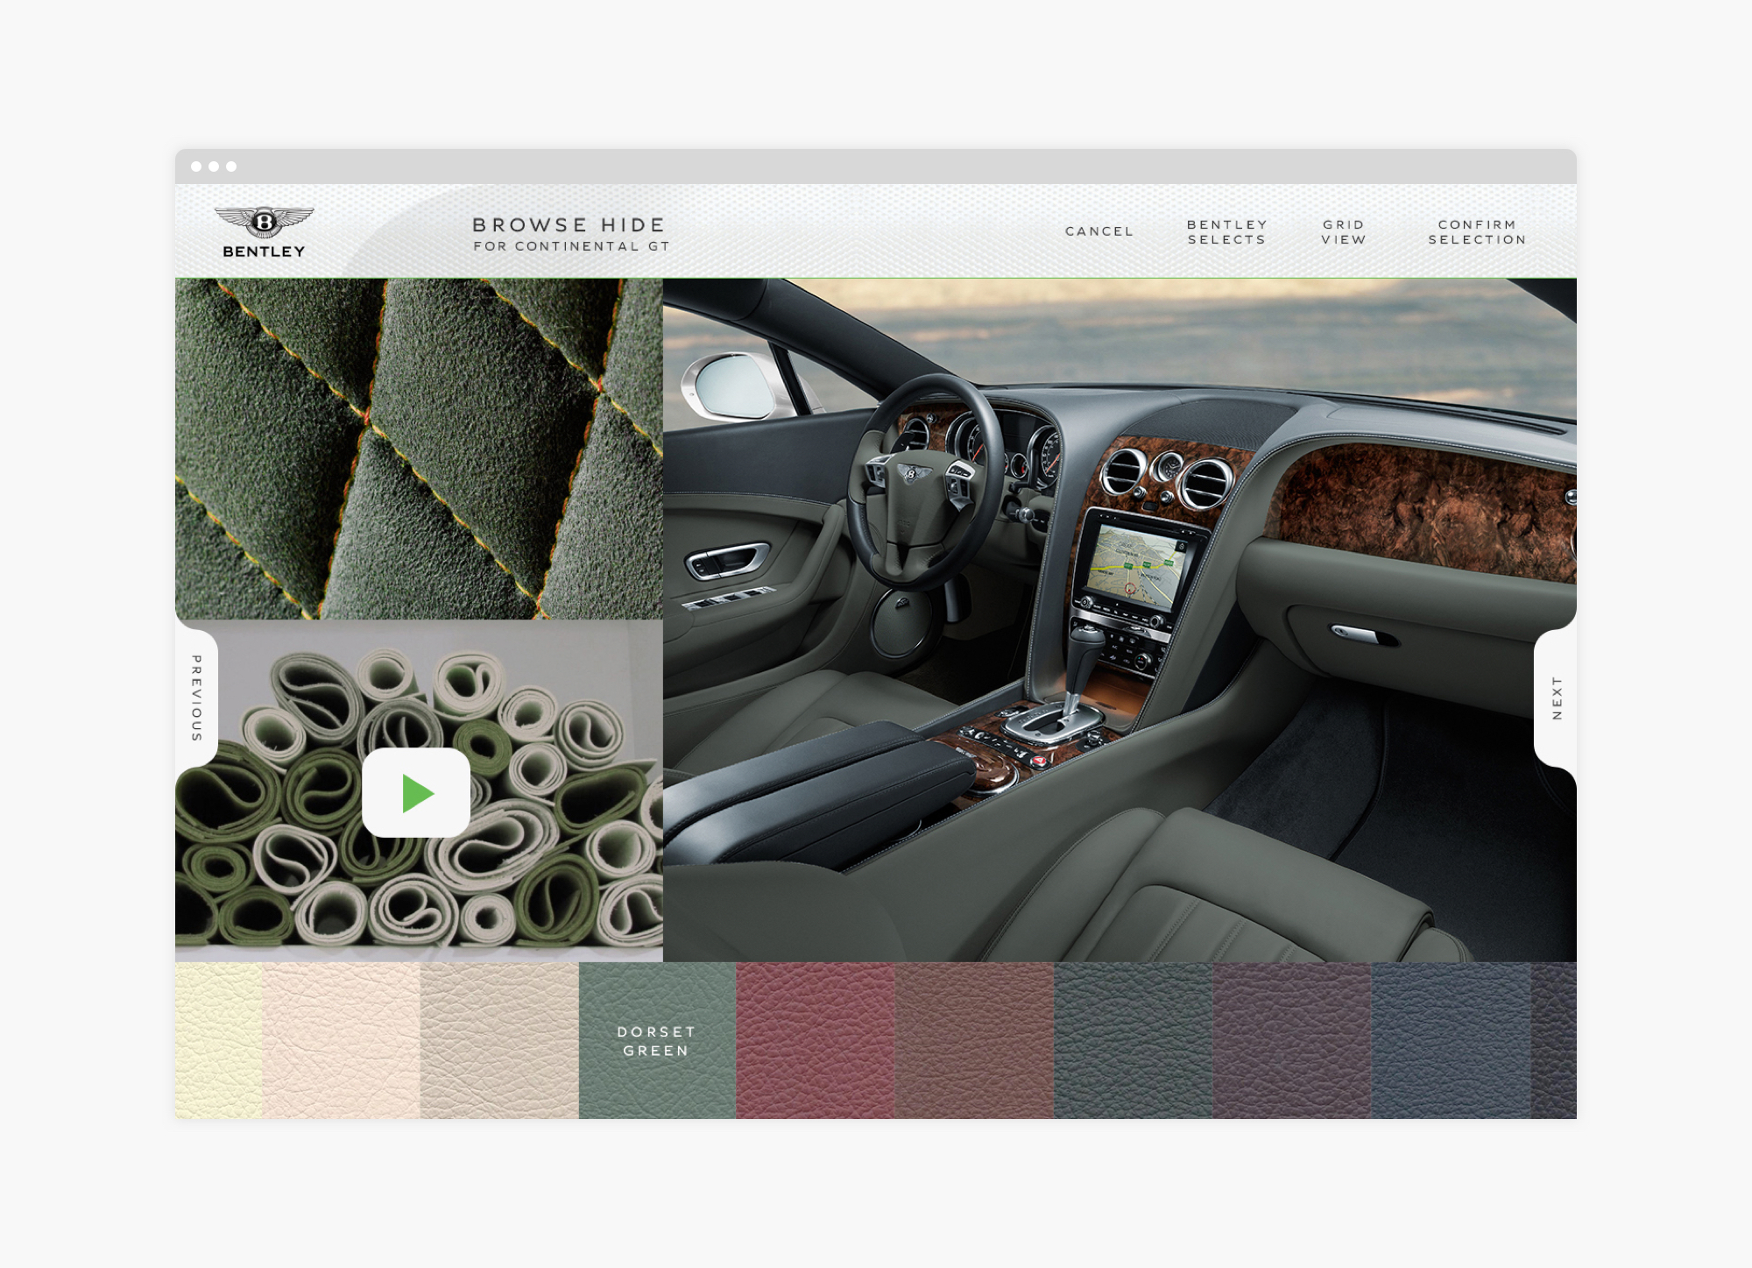Image resolution: width=1752 pixels, height=1268 pixels.
Task: Select the navy blue leather swatch
Action: click(1450, 1040)
